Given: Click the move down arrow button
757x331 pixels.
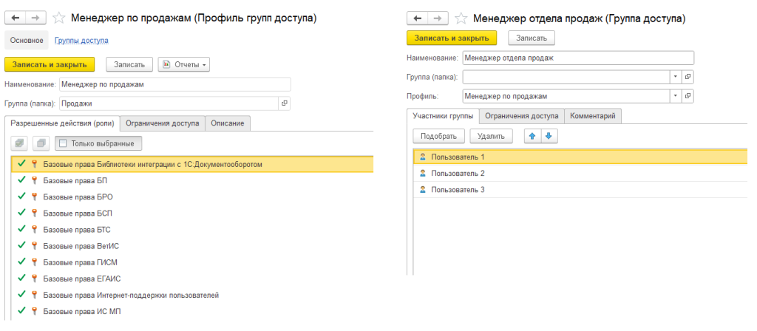Looking at the screenshot, I should [x=549, y=136].
